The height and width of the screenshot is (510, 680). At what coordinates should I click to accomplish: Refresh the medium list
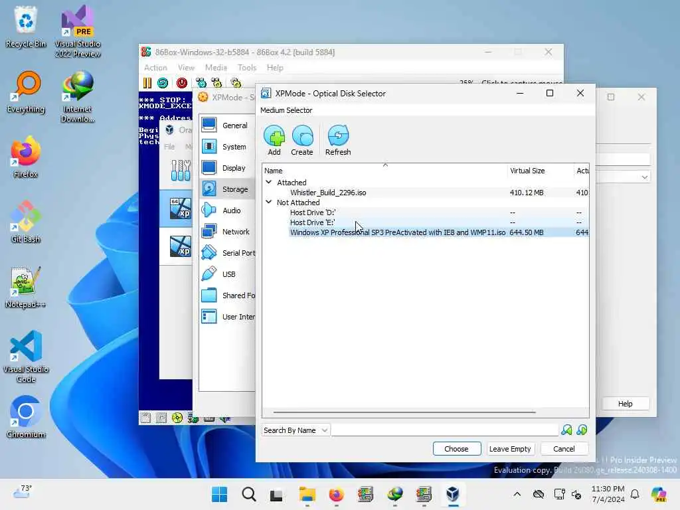point(338,140)
